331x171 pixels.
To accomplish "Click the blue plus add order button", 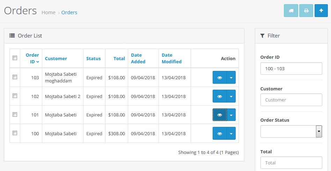I will point(321,11).
